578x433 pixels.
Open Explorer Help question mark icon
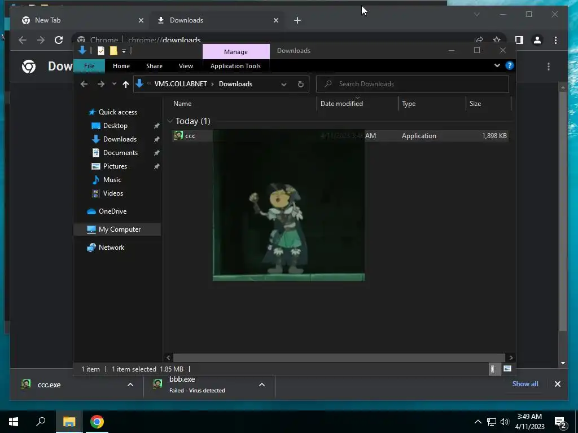pos(510,65)
